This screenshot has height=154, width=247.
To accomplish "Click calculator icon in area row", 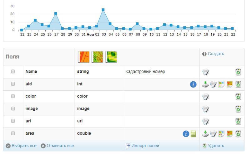I will click(x=193, y=134).
